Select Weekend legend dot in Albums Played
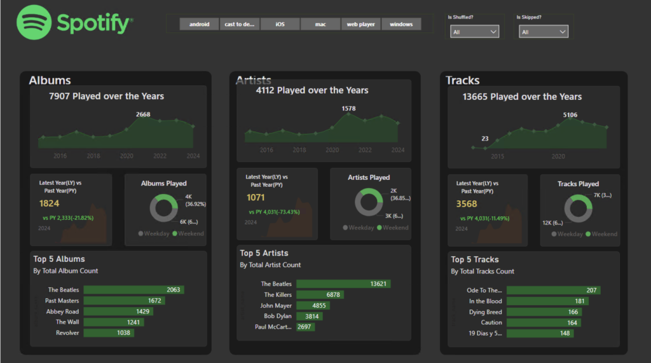The height and width of the screenshot is (363, 651). pyautogui.click(x=174, y=234)
